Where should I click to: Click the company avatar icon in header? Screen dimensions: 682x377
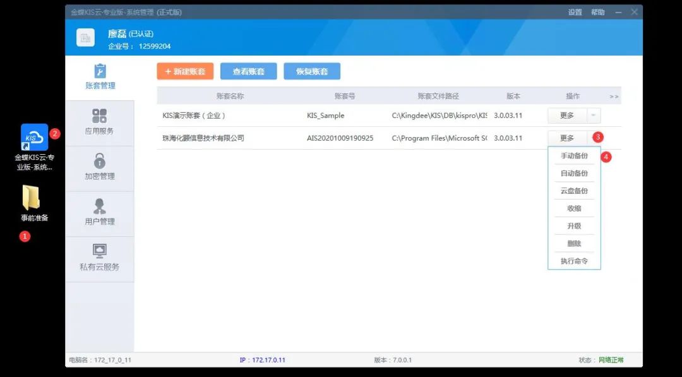click(86, 37)
